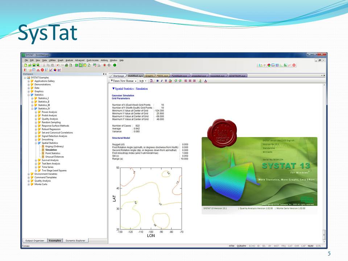This screenshot has height=261, width=348.
Task: Click the bell-curve distribution icon
Action: [38, 70]
